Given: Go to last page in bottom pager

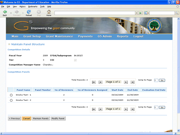Looking at the screenshot, I should tap(132, 109).
